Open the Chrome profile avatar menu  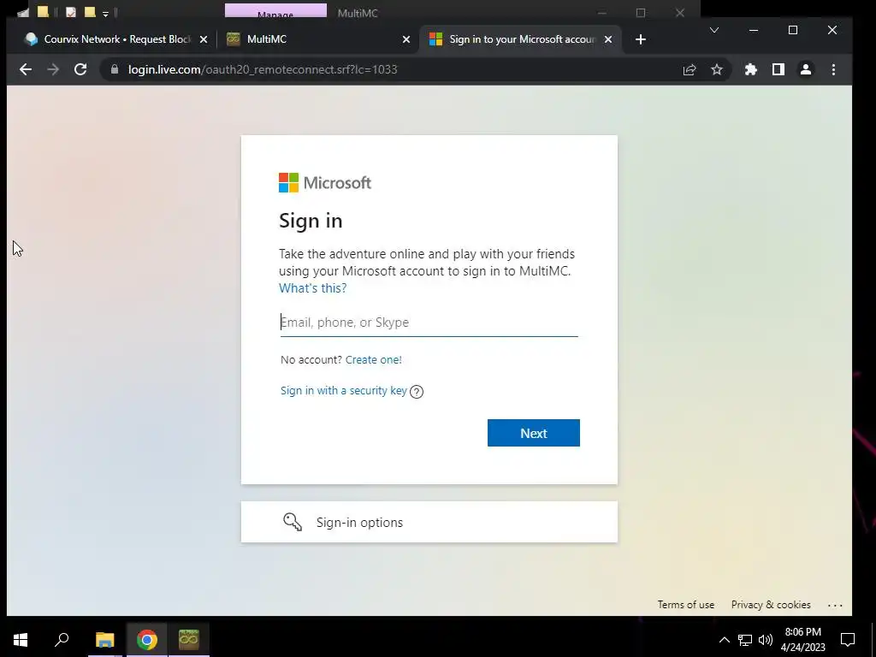click(806, 69)
